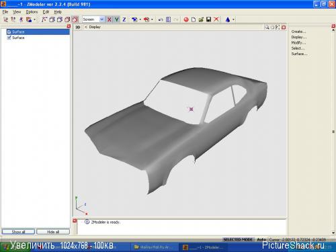Open the materials editor red sphere icon
The height and width of the screenshot is (252, 336).
pos(186,19)
